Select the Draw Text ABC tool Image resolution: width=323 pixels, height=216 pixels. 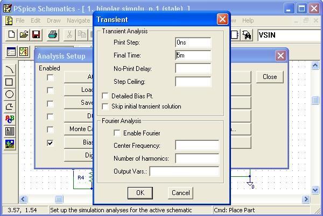coord(10,119)
